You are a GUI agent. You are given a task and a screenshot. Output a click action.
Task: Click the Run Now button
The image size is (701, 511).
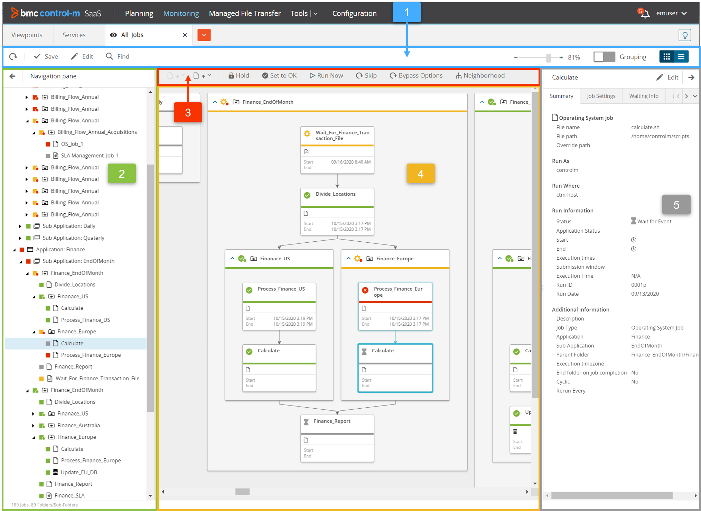[x=326, y=76]
